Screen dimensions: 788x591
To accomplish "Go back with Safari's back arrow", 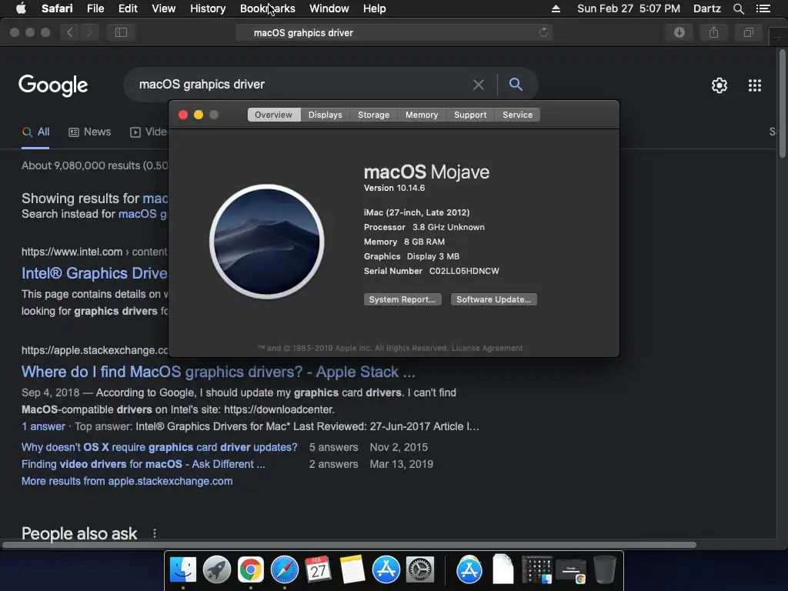I will (70, 32).
